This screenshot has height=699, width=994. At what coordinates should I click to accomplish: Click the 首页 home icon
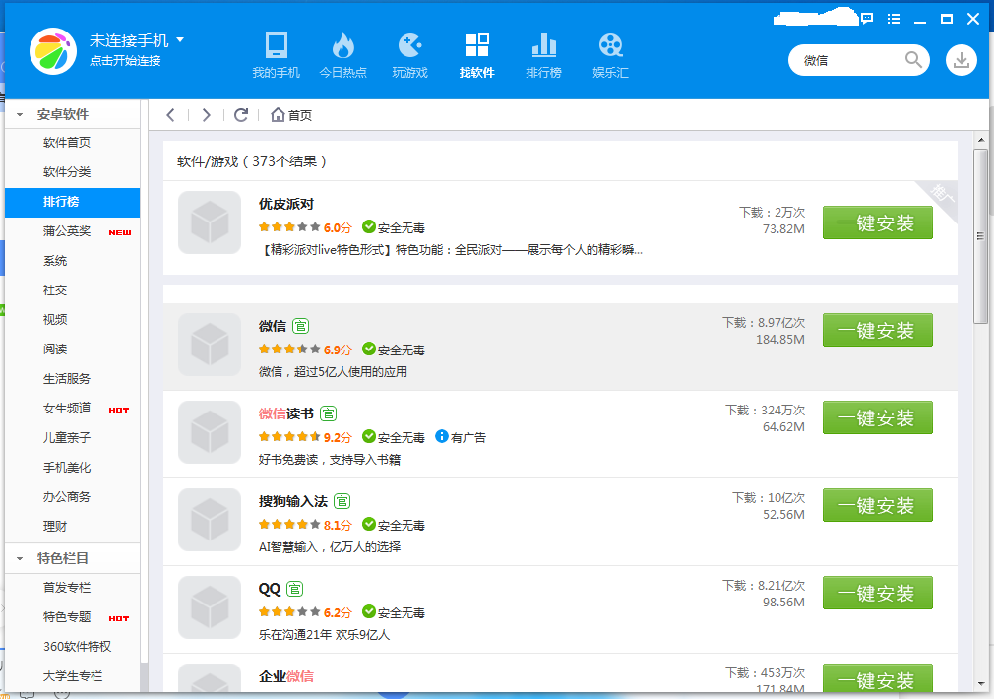point(278,115)
